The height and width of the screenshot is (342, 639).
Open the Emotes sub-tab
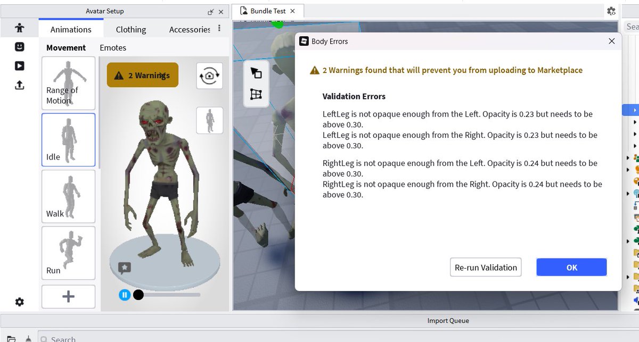(x=113, y=48)
